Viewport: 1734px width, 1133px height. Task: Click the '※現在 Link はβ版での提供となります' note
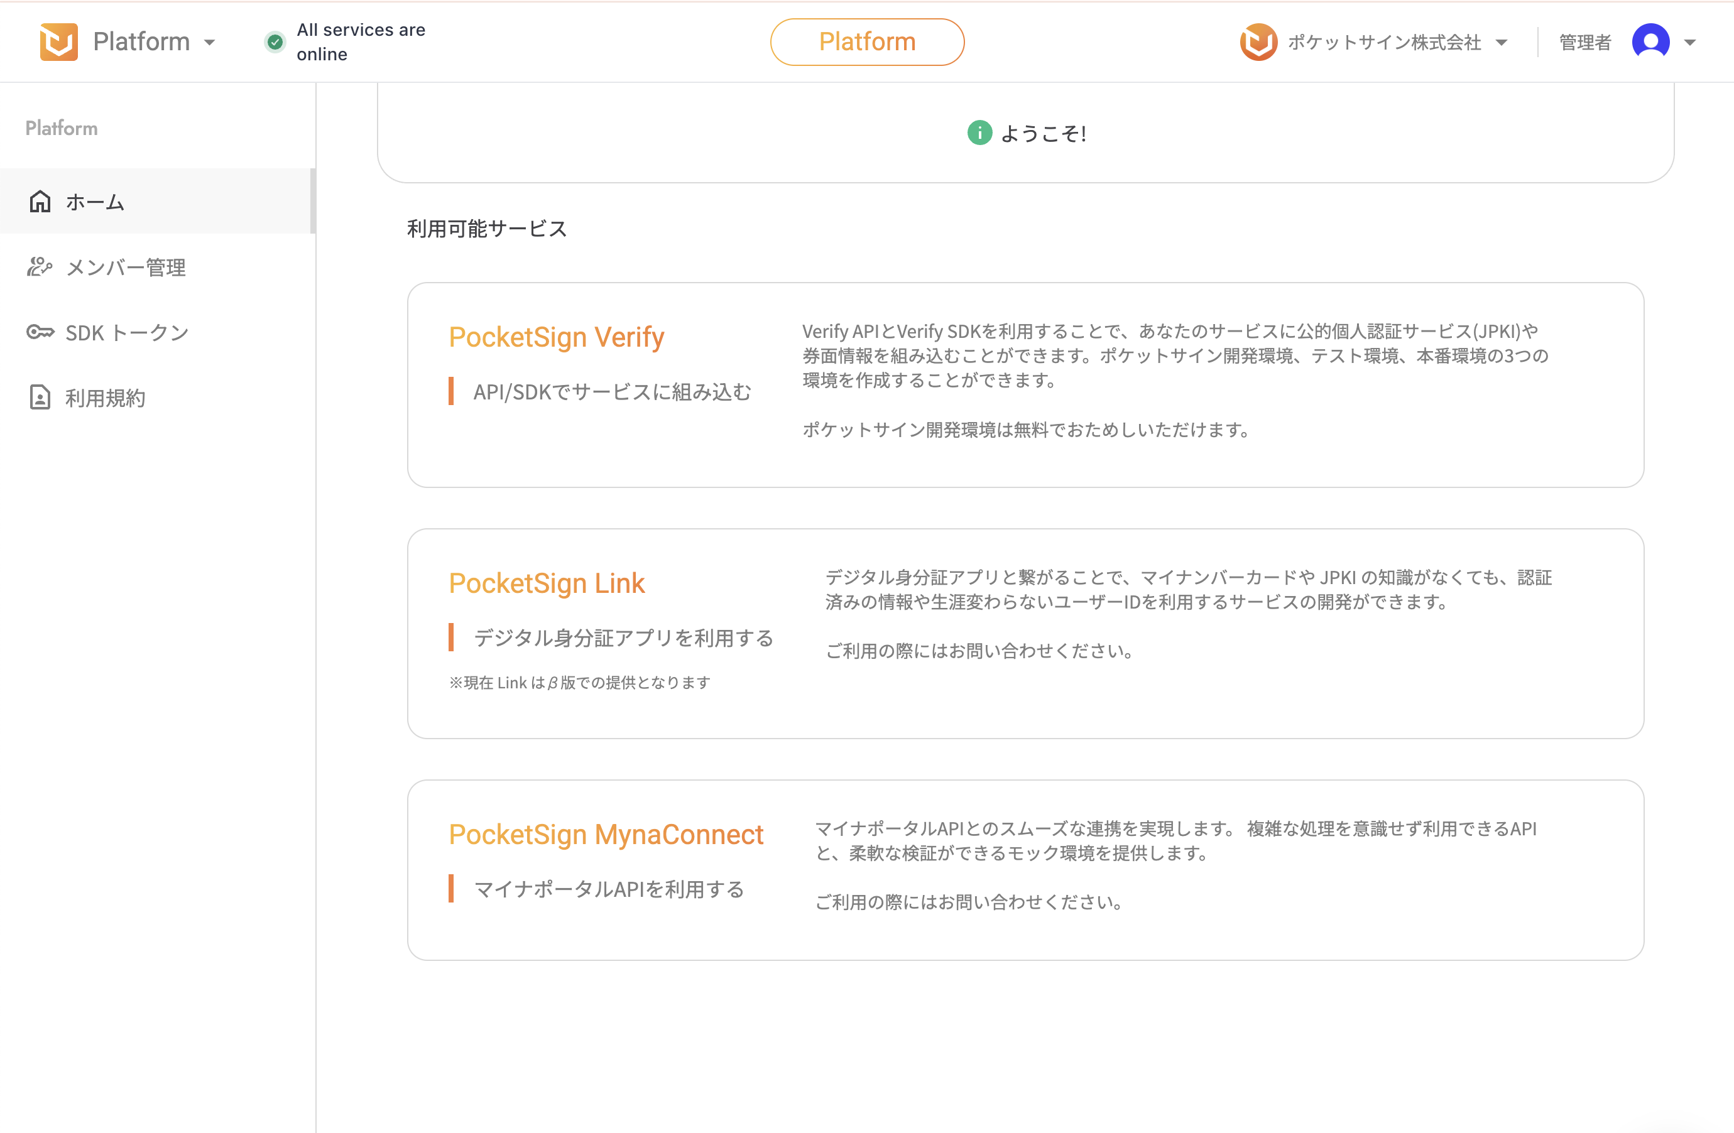tap(580, 682)
